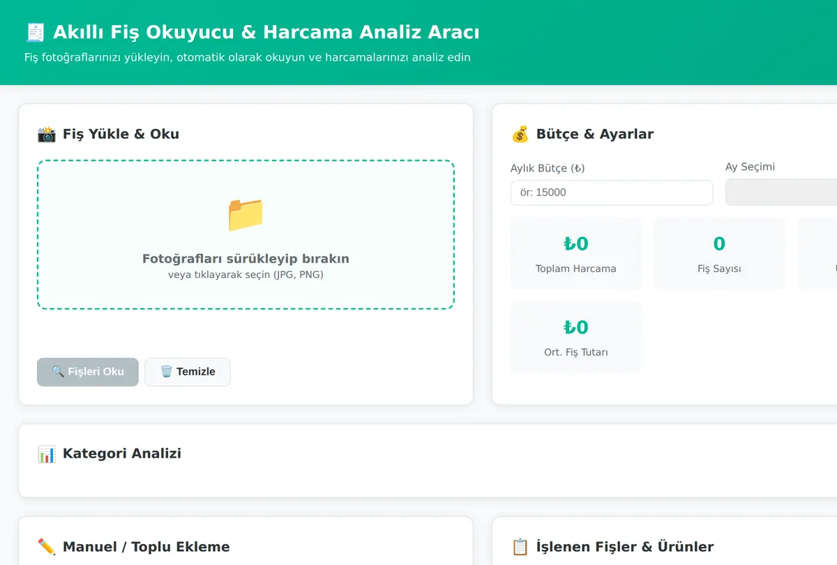Click the Ay Seçimi label

(750, 167)
